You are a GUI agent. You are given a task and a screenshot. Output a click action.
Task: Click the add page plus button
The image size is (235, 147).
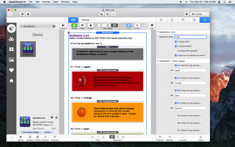click(10, 14)
